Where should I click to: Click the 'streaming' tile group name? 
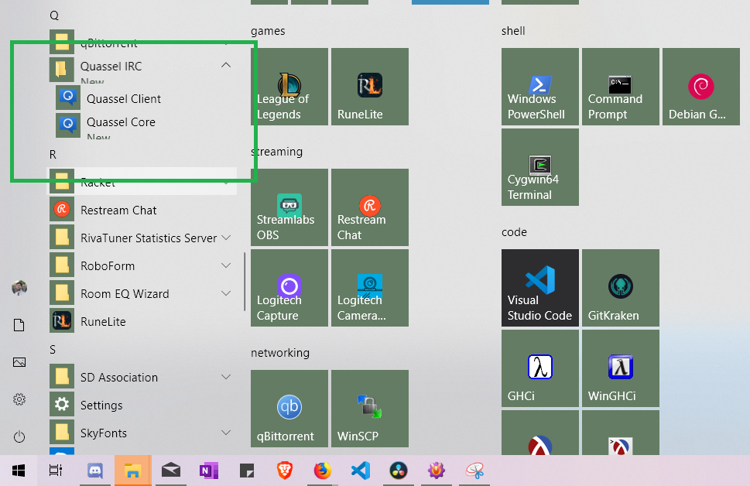tap(277, 152)
